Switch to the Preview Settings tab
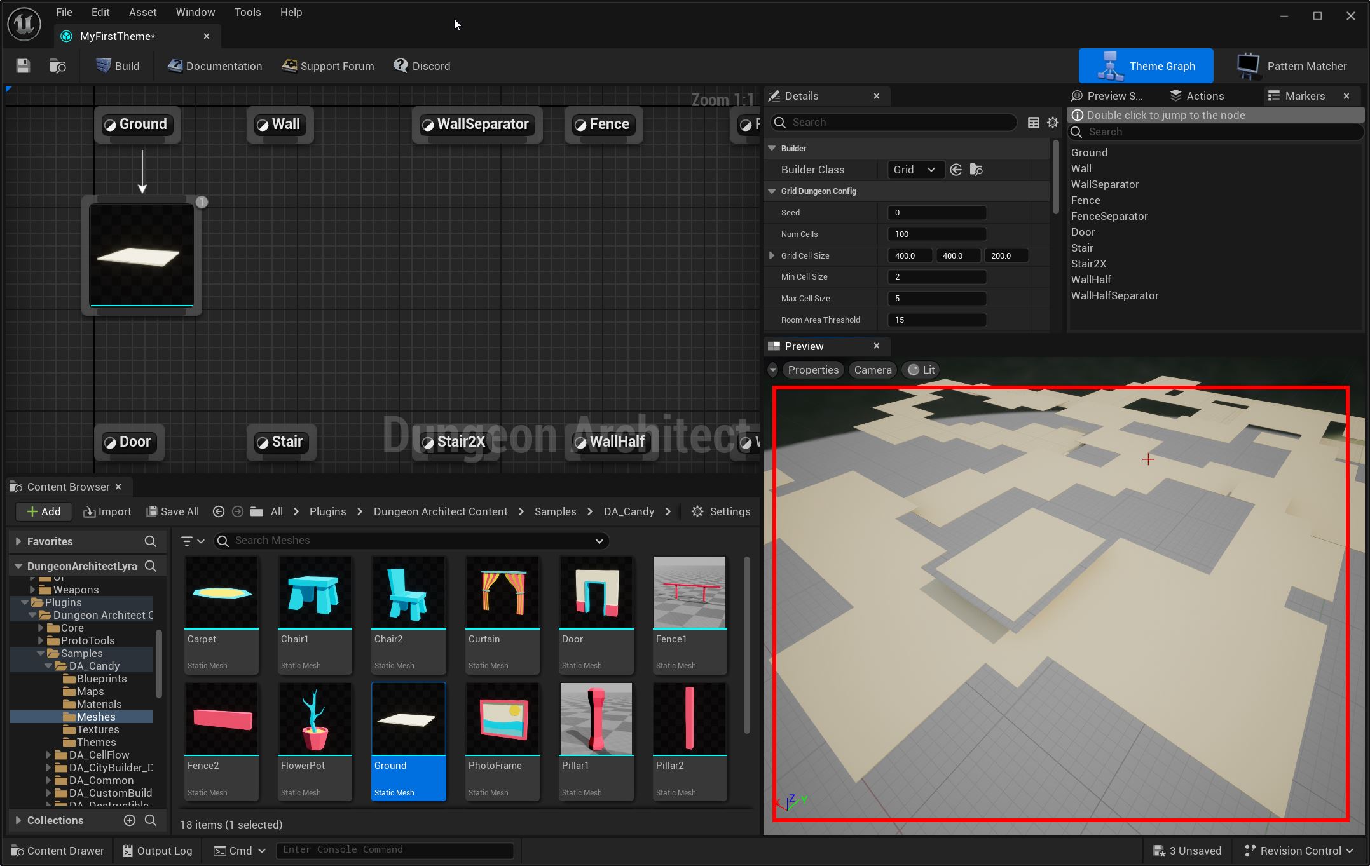Viewport: 1370px width, 866px height. pos(1107,96)
